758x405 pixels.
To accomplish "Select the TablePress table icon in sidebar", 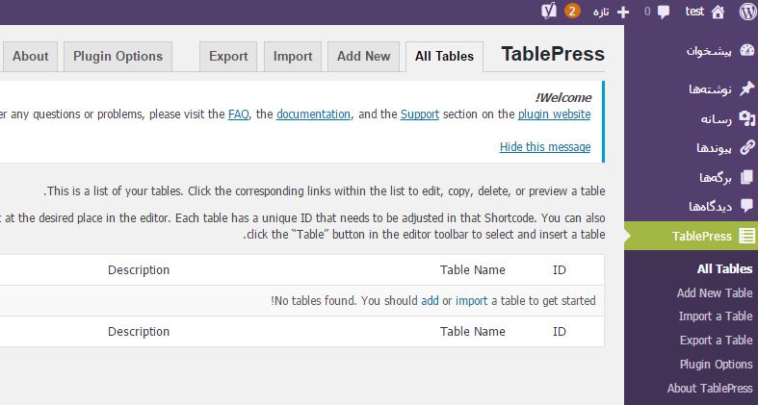I will click(x=746, y=236).
